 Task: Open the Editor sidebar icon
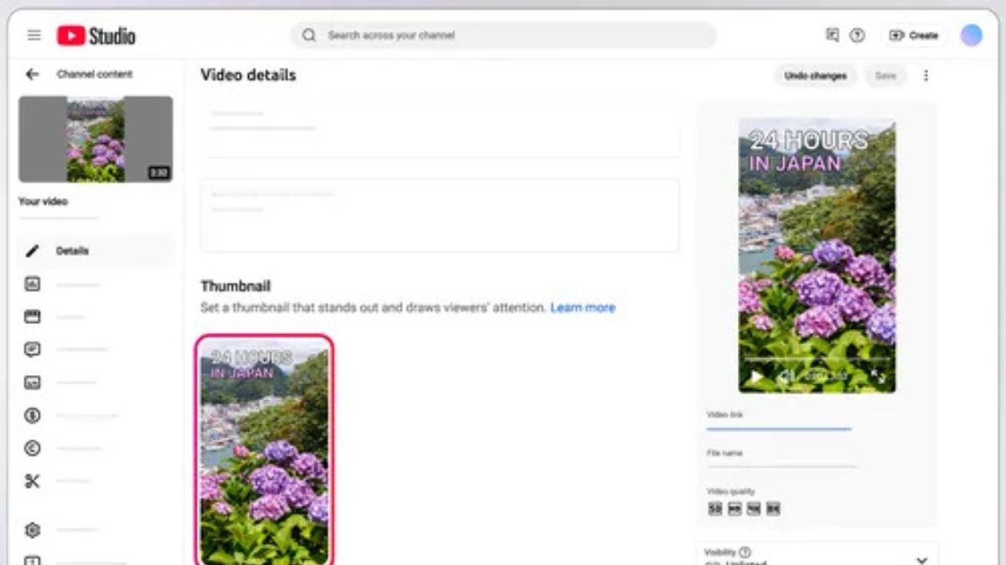[33, 317]
